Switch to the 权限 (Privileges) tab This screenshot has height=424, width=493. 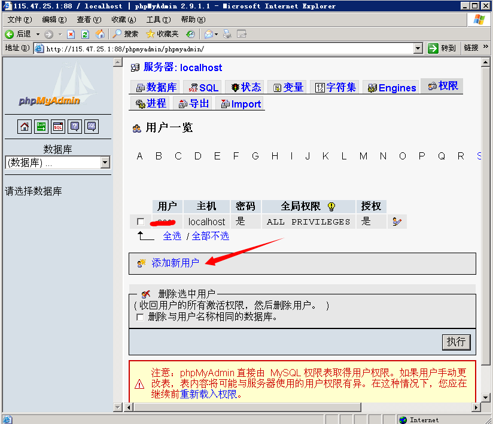click(443, 85)
